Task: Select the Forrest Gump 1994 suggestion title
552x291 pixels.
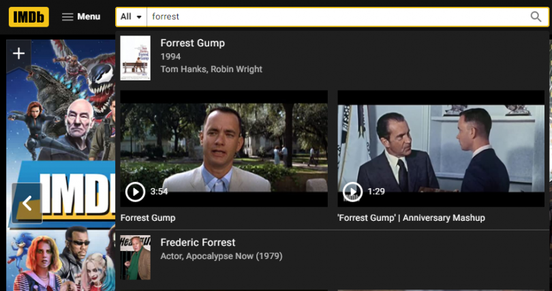Action: pos(193,43)
